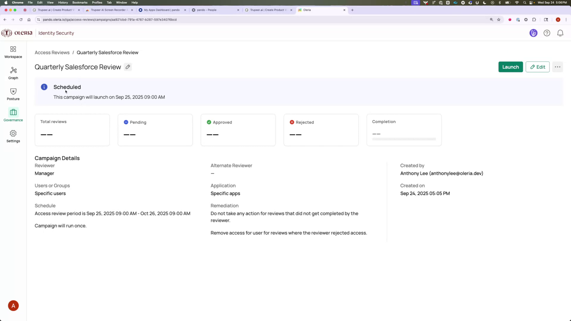The width and height of the screenshot is (571, 321).
Task: Select Governance in the sidebar
Action: click(13, 115)
